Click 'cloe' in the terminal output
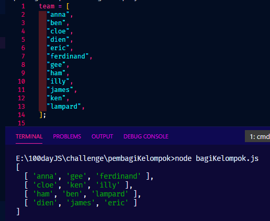 coord(45,185)
